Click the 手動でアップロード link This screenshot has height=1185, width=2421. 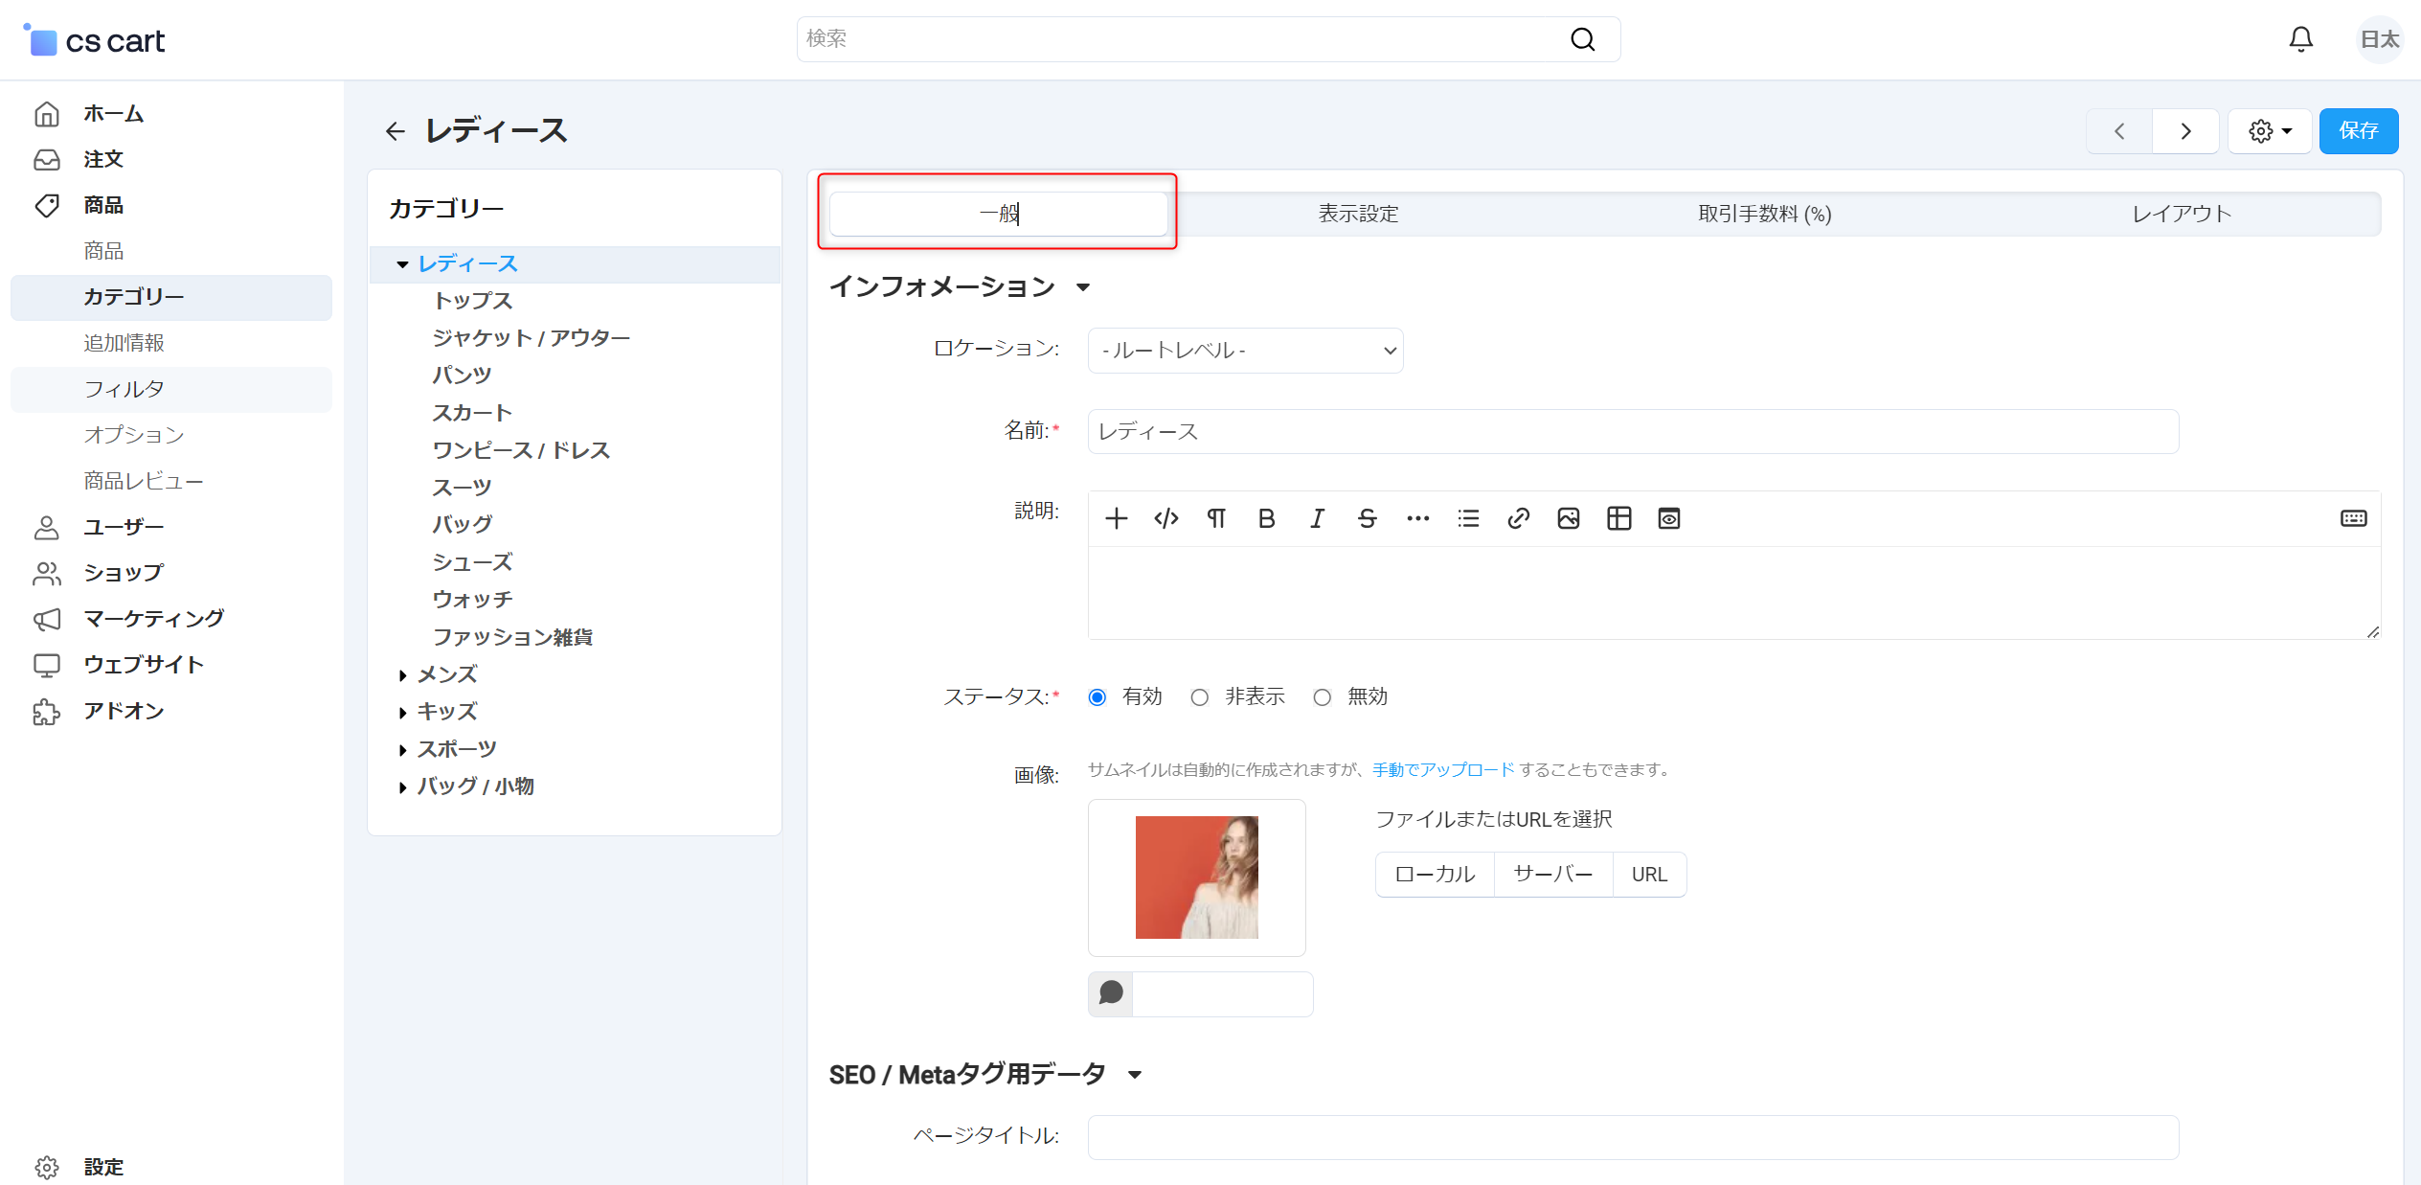click(1443, 769)
